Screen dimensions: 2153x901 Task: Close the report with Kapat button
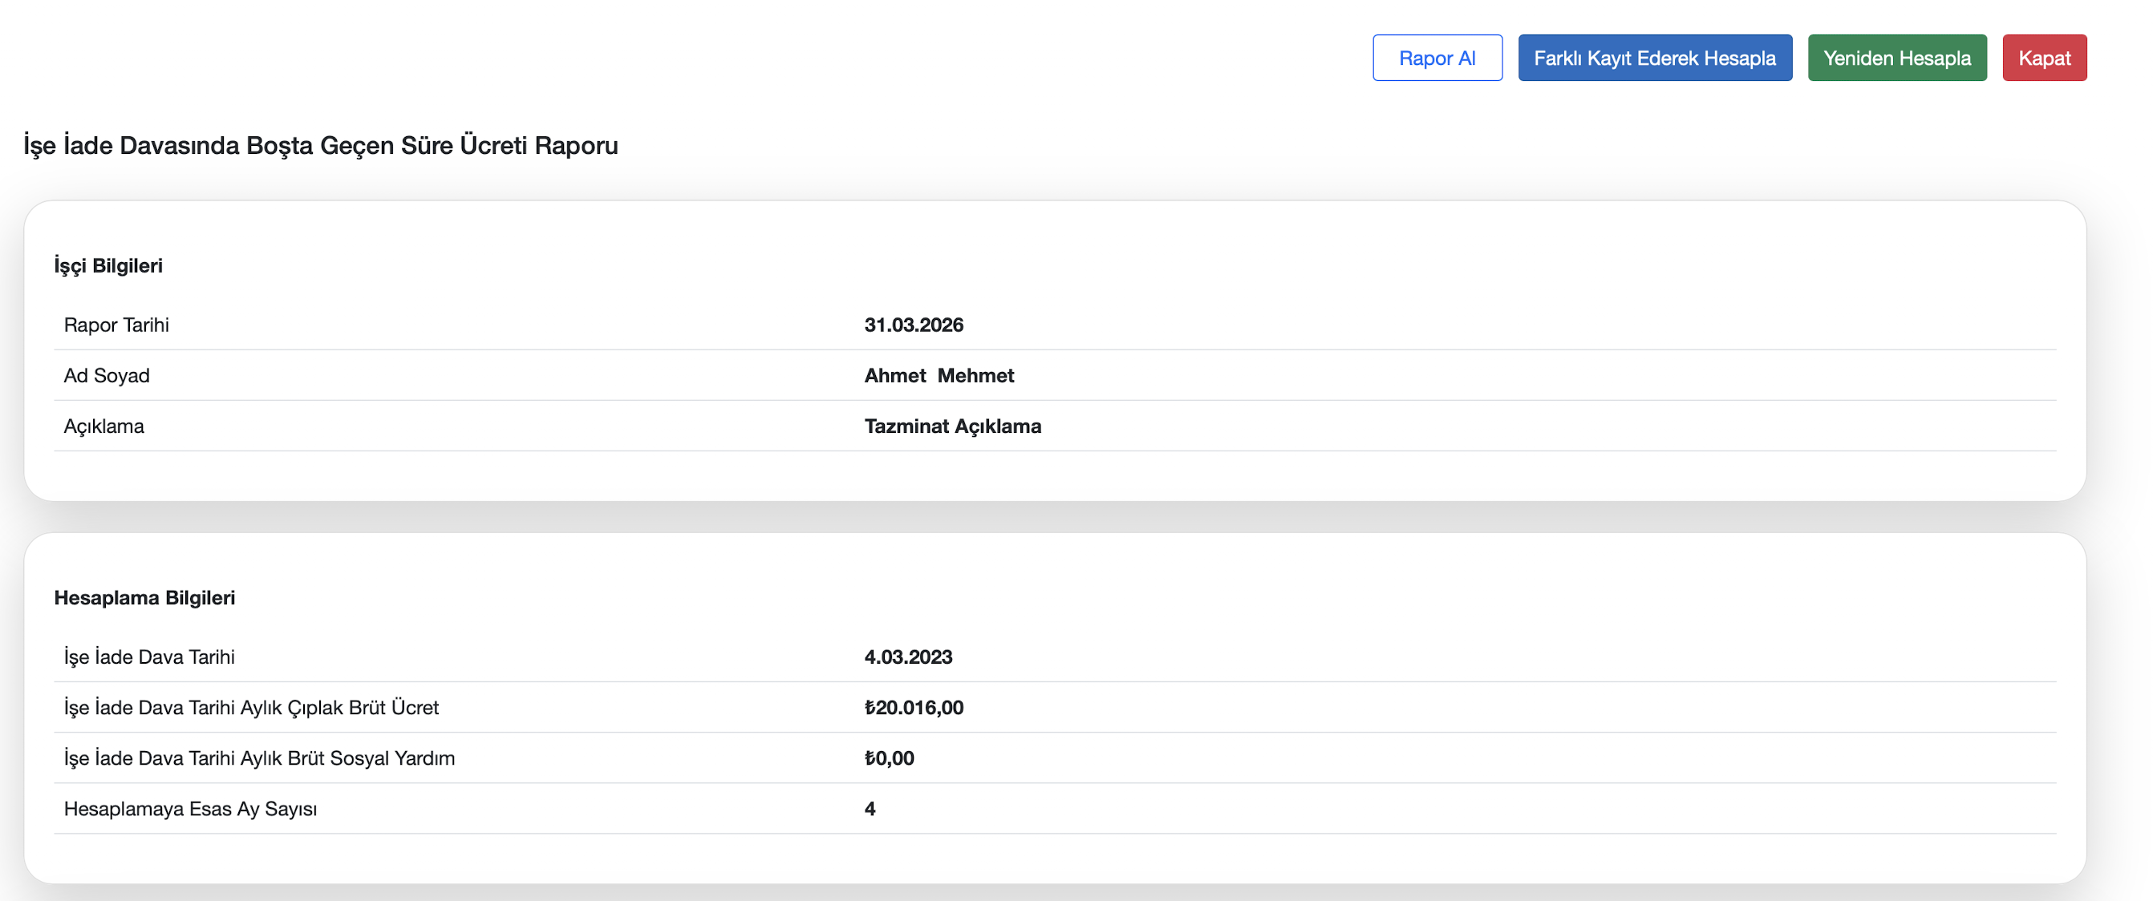2044,58
